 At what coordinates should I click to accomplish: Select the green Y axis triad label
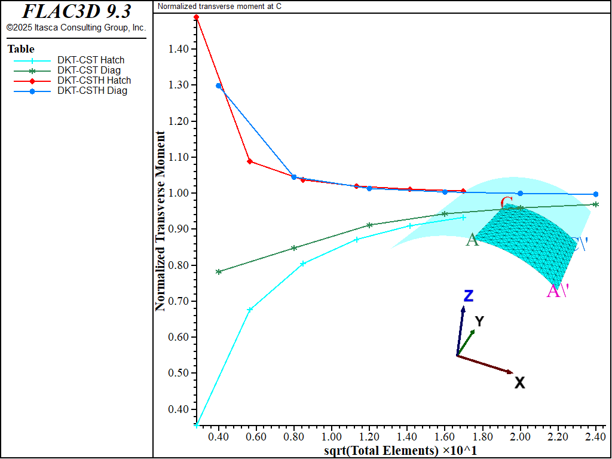(x=479, y=322)
